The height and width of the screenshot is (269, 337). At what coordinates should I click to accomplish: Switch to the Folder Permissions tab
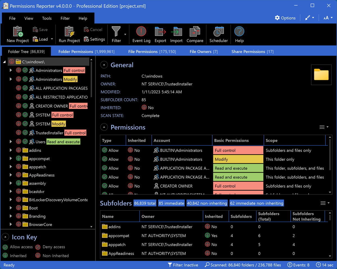coord(86,52)
